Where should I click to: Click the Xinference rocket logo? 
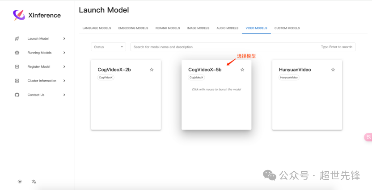coord(19,15)
